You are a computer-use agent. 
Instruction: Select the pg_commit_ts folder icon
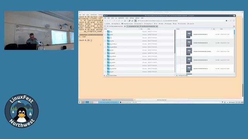108,44
